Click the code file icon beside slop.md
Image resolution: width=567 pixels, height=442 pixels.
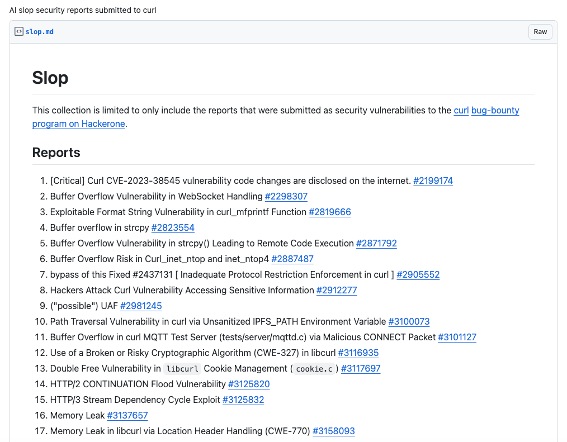[18, 32]
